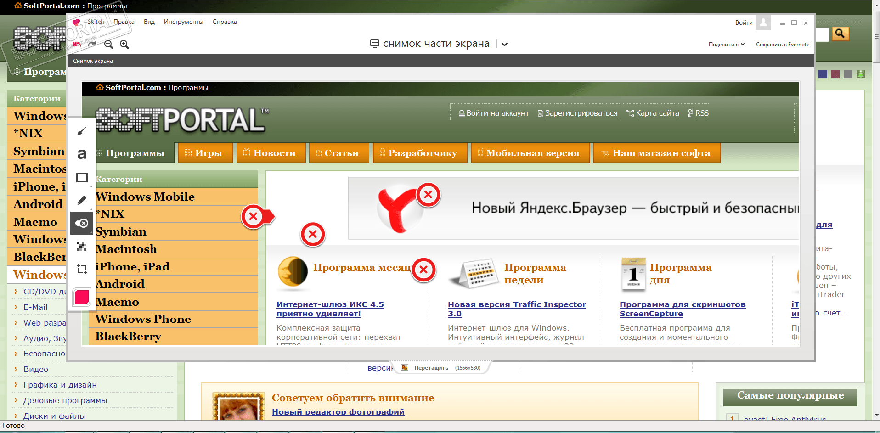Undo the last Skitch action
The width and height of the screenshot is (880, 433).
pyautogui.click(x=77, y=44)
